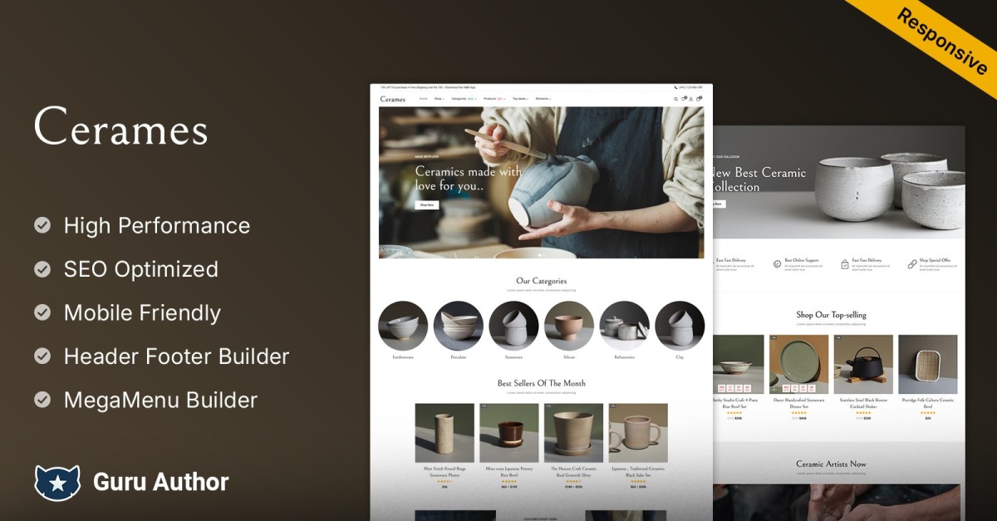Open the shopping cart icon
997x521 pixels.
click(699, 99)
